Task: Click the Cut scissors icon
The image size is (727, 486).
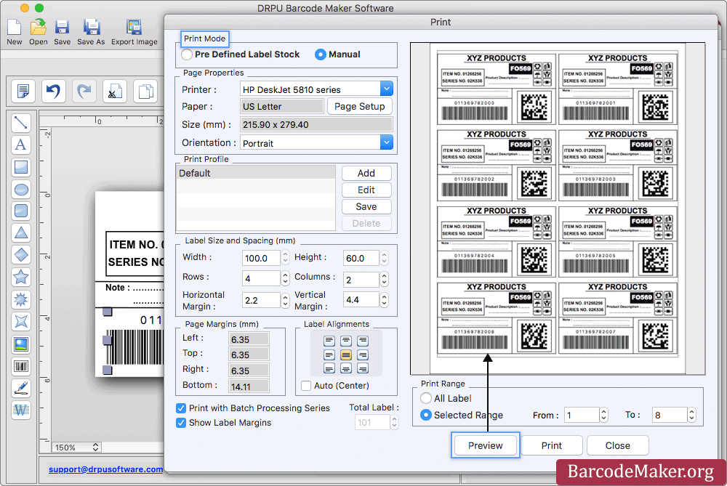Action: tap(115, 91)
